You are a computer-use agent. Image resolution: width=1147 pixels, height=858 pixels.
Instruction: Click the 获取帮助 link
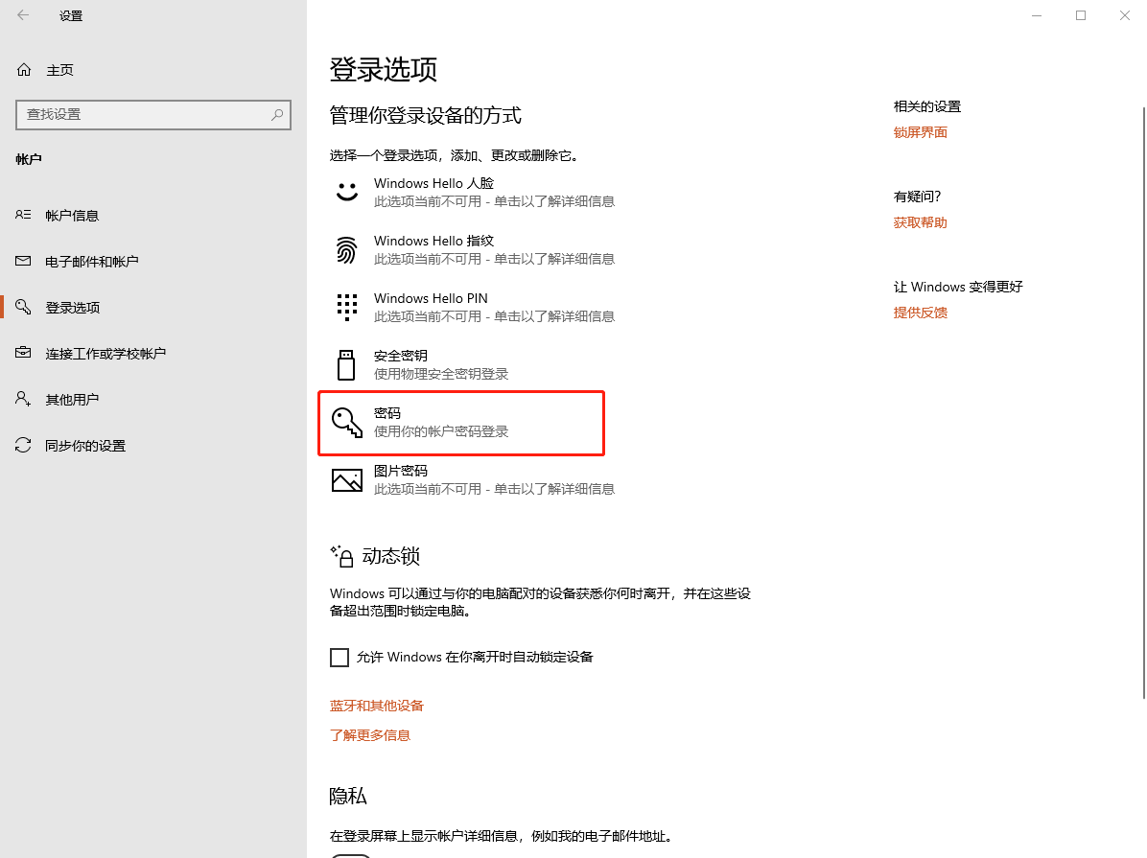point(920,221)
